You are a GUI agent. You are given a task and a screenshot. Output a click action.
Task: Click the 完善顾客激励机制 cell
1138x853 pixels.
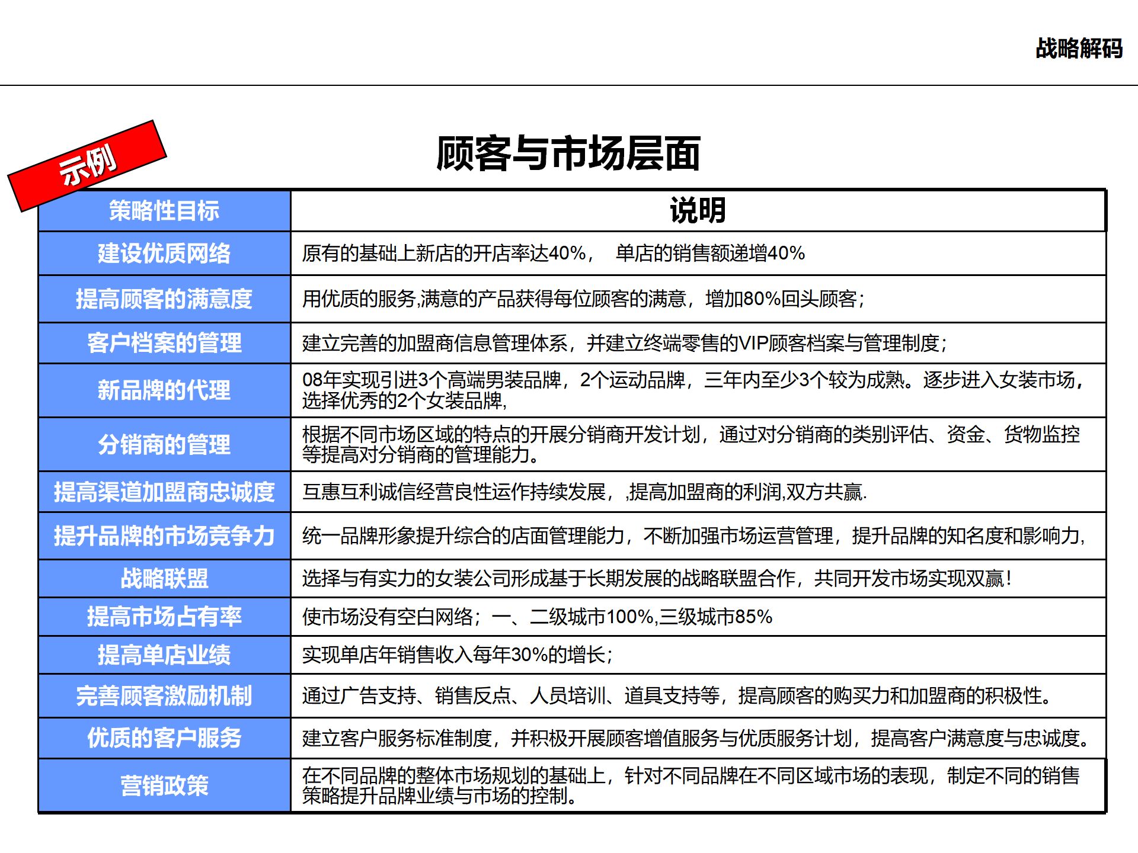pos(164,695)
